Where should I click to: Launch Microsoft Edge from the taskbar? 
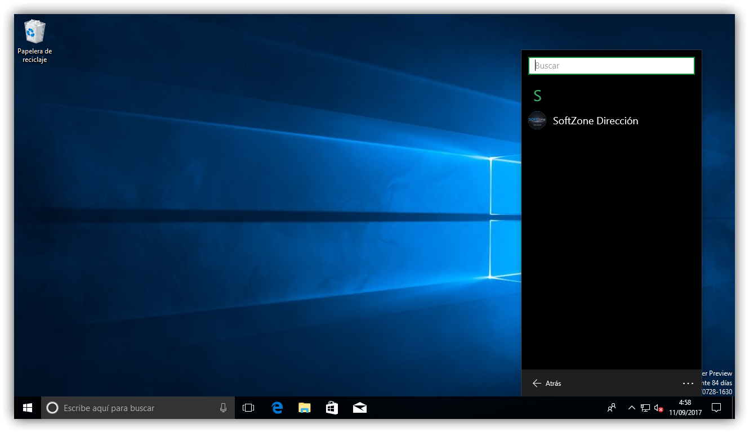click(x=277, y=408)
